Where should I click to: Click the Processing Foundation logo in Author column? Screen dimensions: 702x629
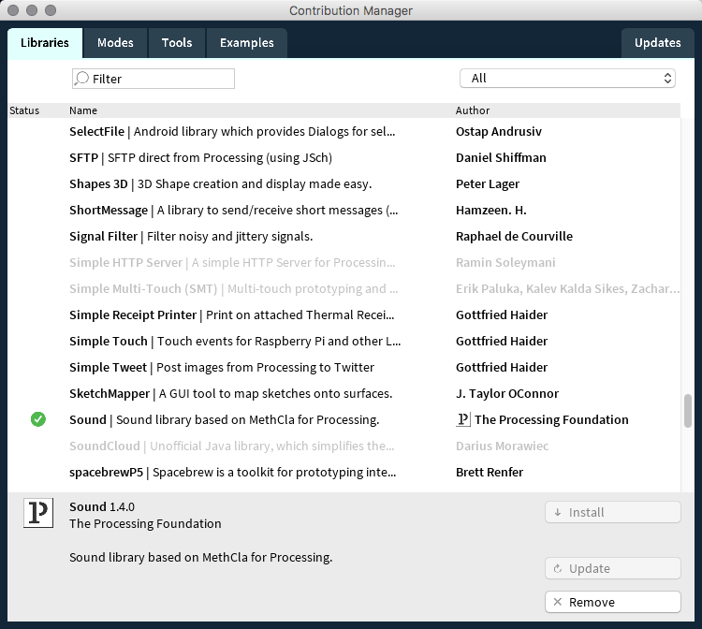[463, 419]
